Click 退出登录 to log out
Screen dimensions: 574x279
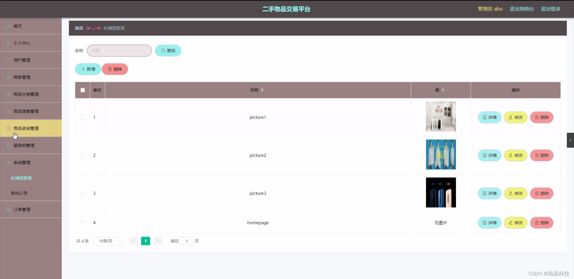pyautogui.click(x=550, y=9)
